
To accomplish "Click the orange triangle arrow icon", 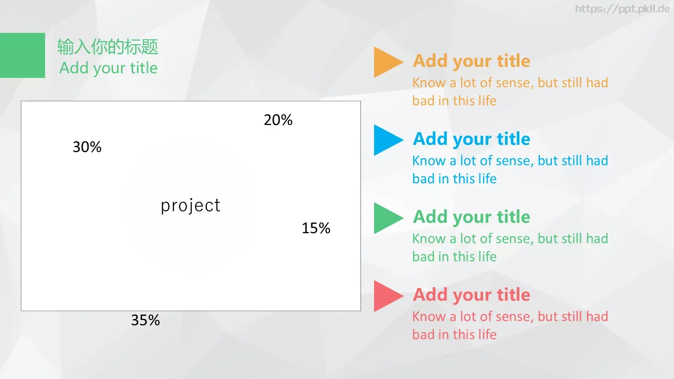I will pos(388,62).
